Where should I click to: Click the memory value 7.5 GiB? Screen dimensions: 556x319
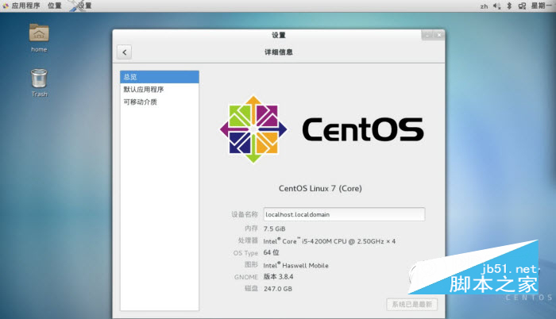(275, 229)
